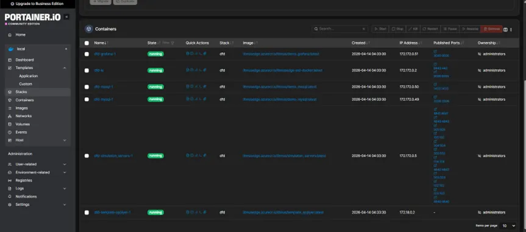526x232 pixels.
Task: Open the Home sidebar icon
Action: 10,35
